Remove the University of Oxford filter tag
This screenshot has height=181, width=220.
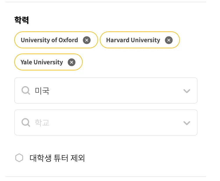pyautogui.click(x=86, y=40)
